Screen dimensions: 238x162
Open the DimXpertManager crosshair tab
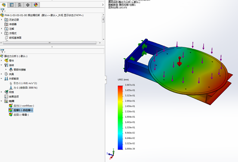point(27,5)
